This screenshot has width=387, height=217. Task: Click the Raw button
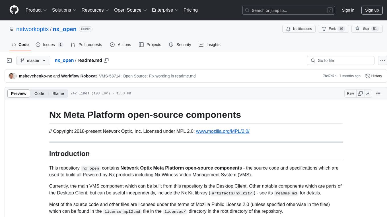350,93
